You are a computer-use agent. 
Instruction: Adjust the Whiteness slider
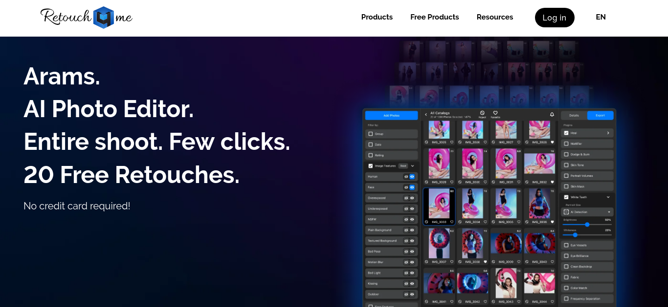pos(587,235)
